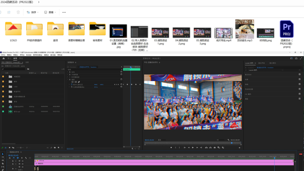
Task: Select the Selection tool in timeline toolbox
Action: (3, 154)
